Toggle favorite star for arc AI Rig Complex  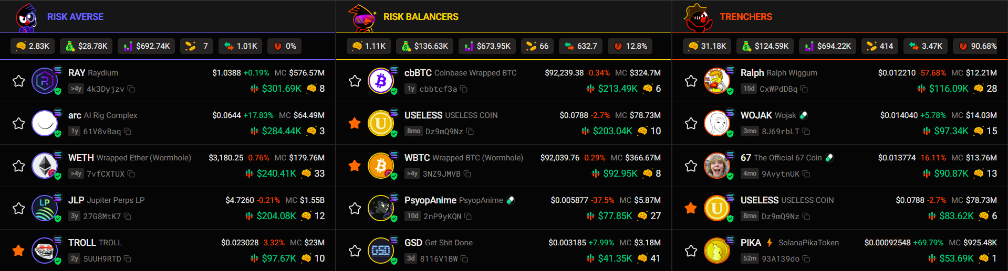(x=19, y=123)
